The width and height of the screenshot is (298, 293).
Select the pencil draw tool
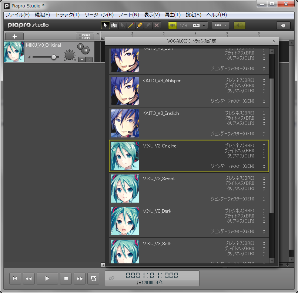(x=131, y=25)
